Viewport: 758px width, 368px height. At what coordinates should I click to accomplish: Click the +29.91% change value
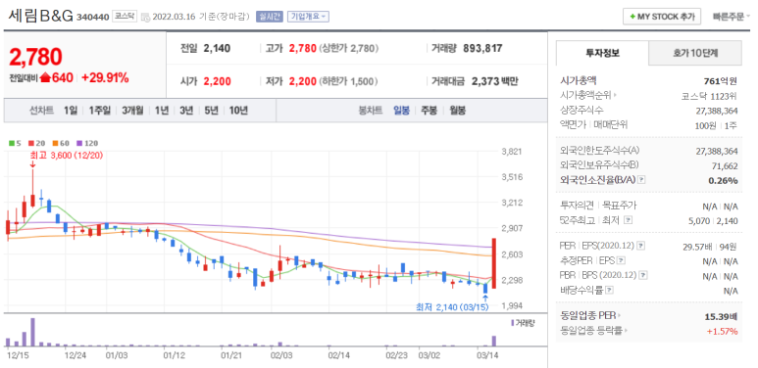(105, 77)
